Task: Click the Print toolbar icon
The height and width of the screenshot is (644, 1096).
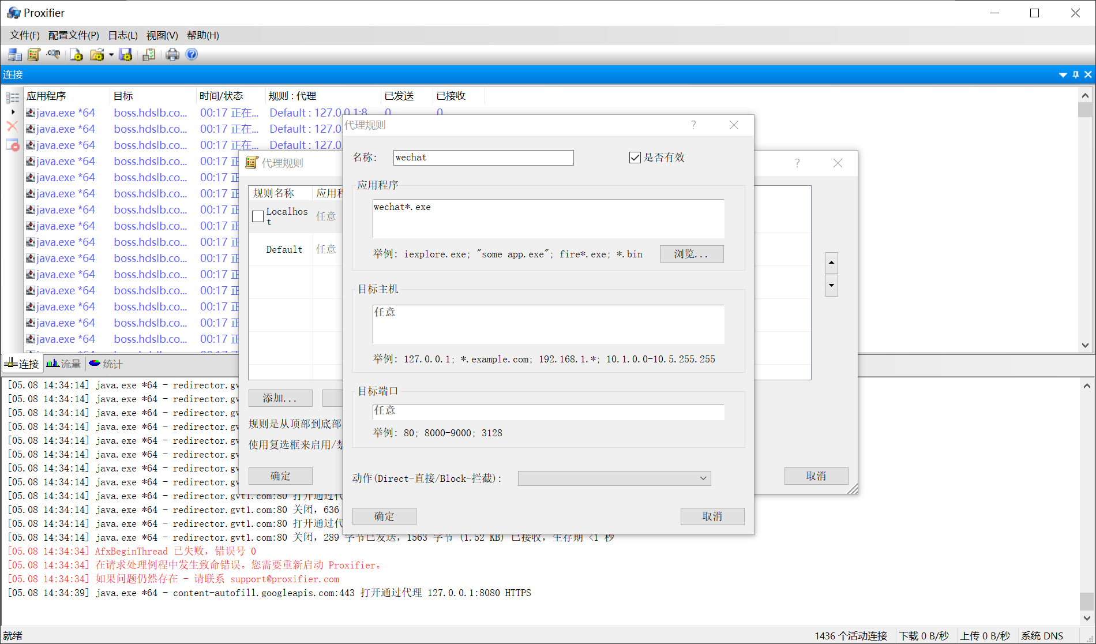Action: pyautogui.click(x=172, y=54)
